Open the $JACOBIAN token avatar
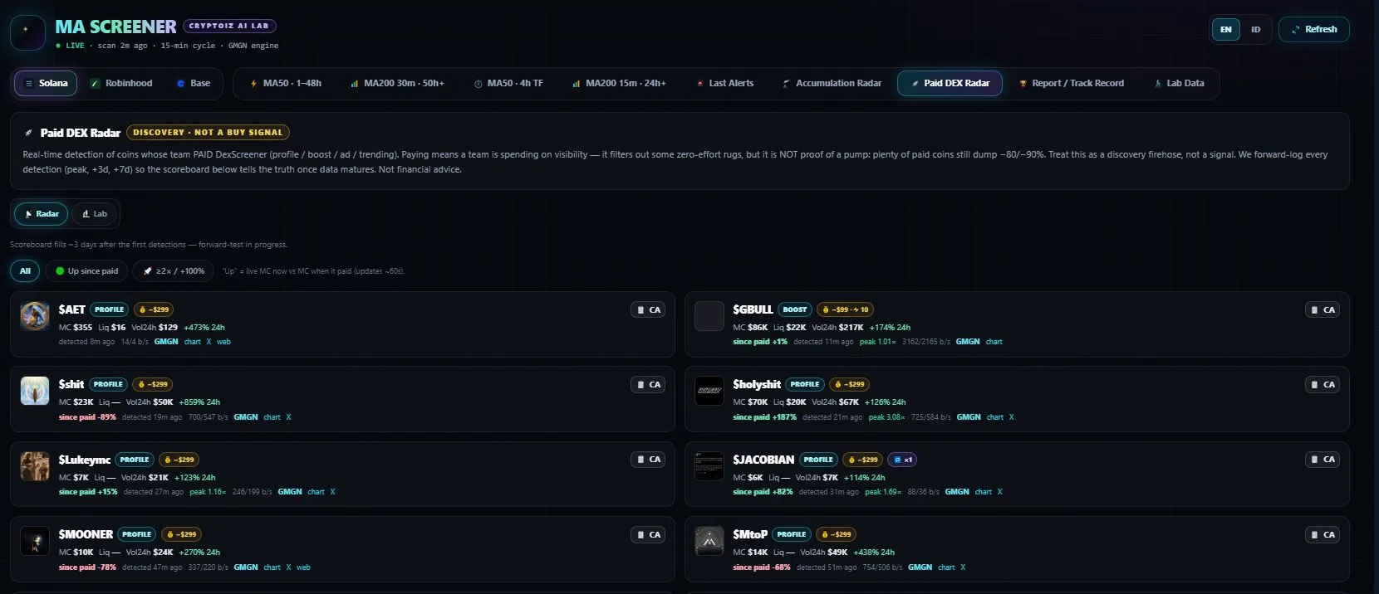 click(x=709, y=466)
